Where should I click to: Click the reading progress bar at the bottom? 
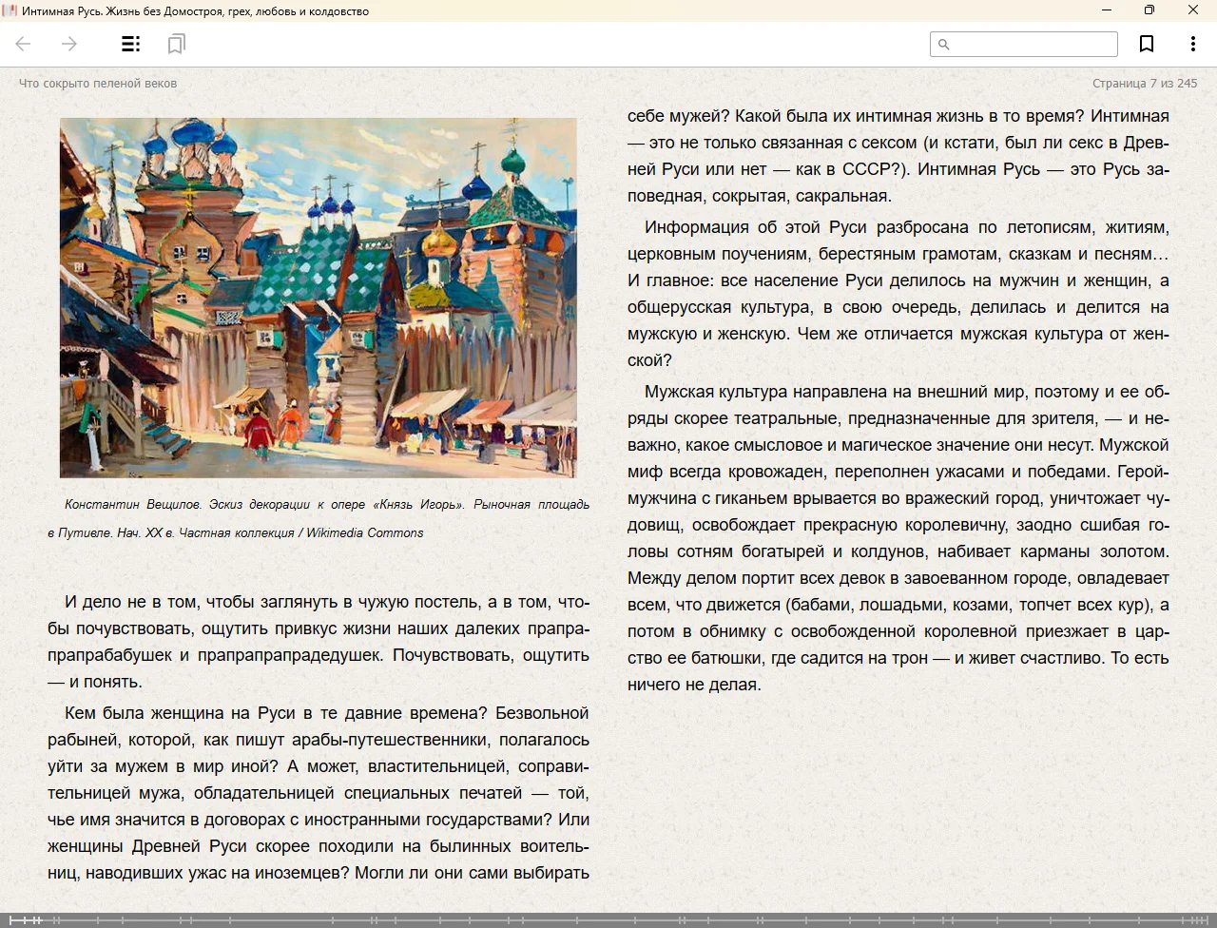coord(608,919)
